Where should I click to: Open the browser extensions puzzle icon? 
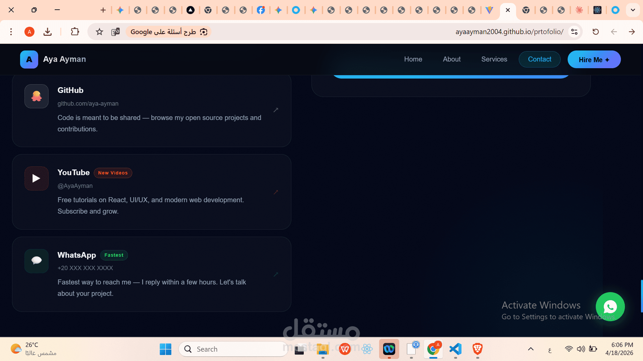[75, 32]
